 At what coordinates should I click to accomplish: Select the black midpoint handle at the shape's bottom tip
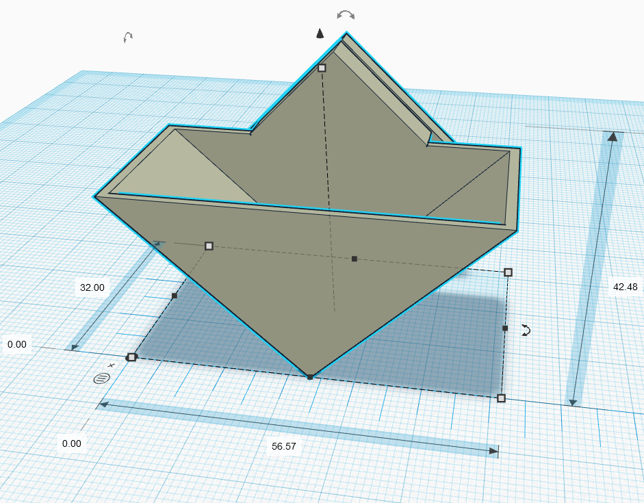310,377
